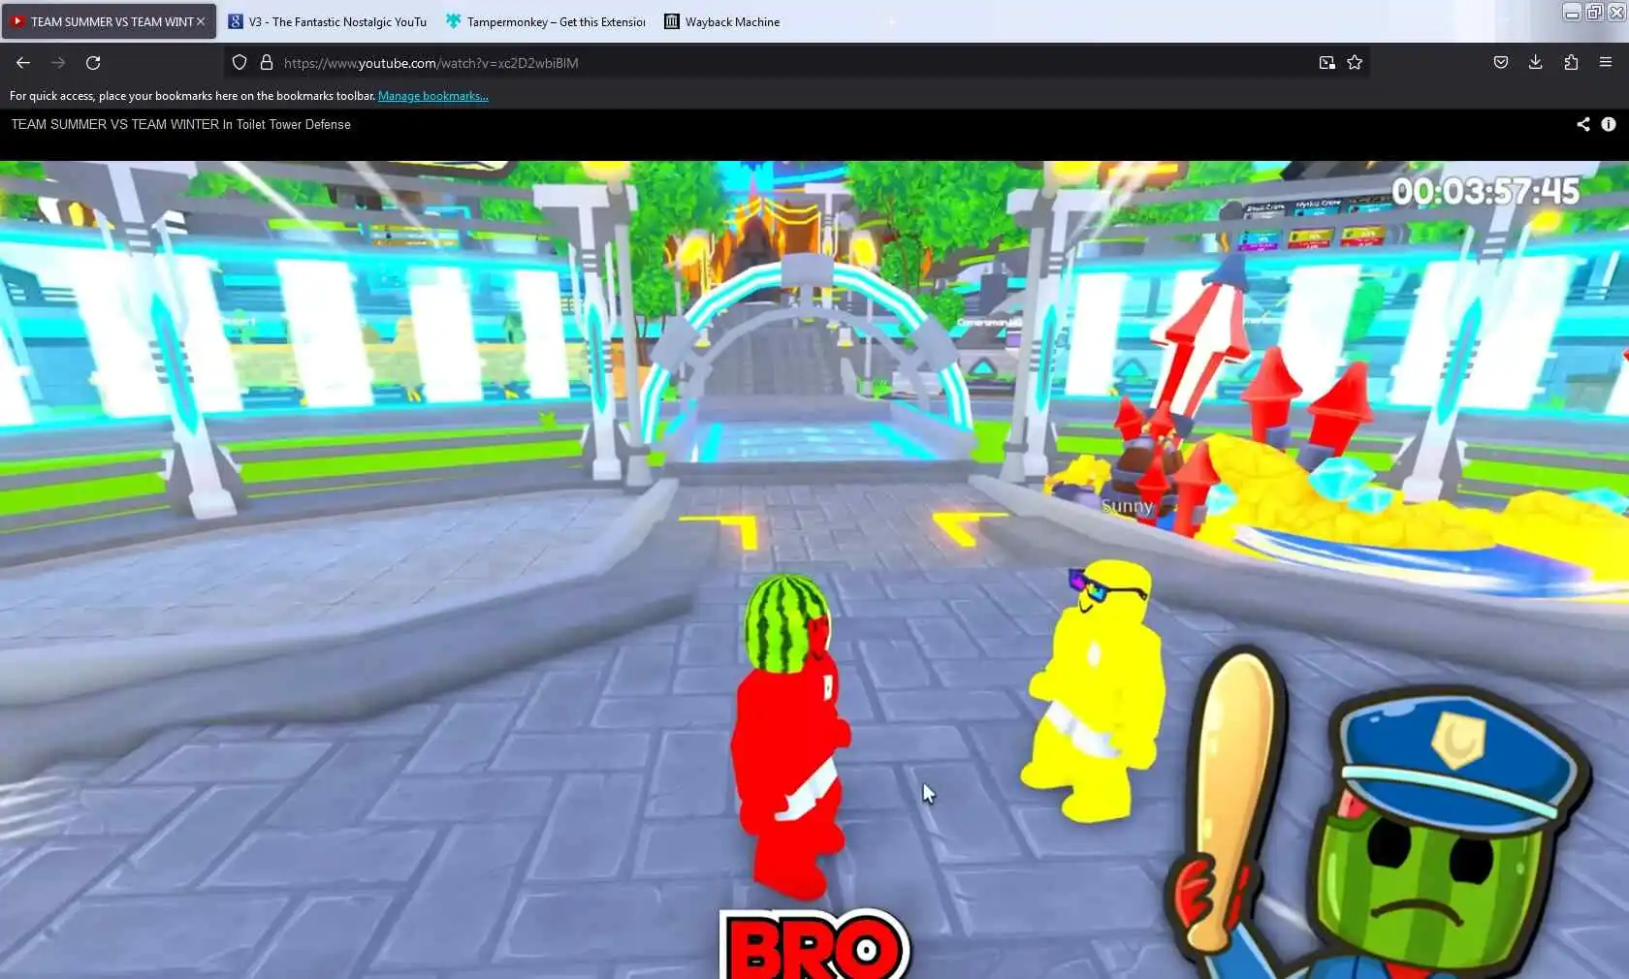The width and height of the screenshot is (1629, 979).
Task: Open the tracking protection shield icon
Action: pos(240,62)
